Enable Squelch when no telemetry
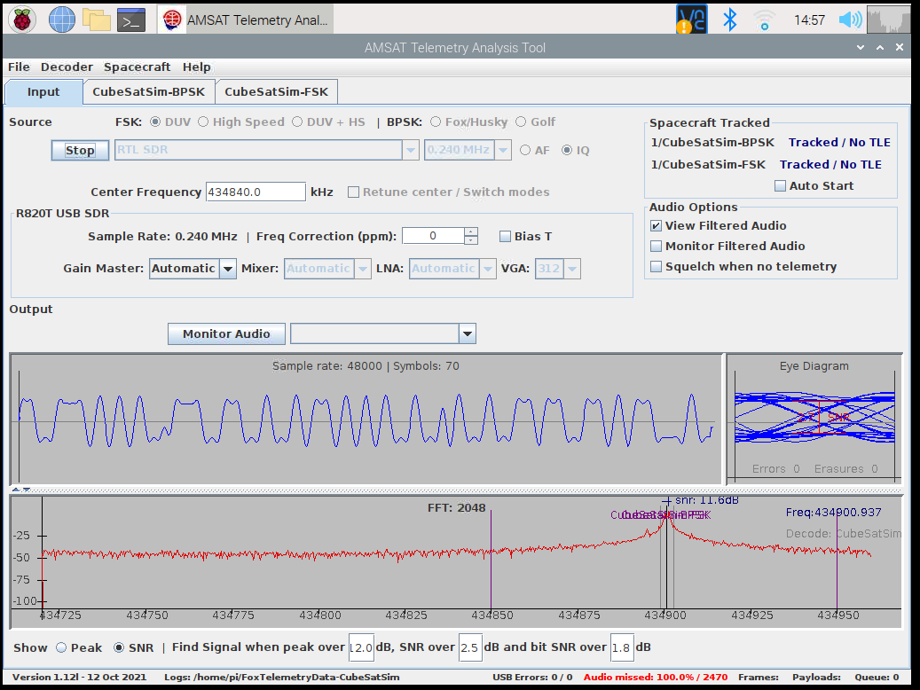 pos(657,266)
